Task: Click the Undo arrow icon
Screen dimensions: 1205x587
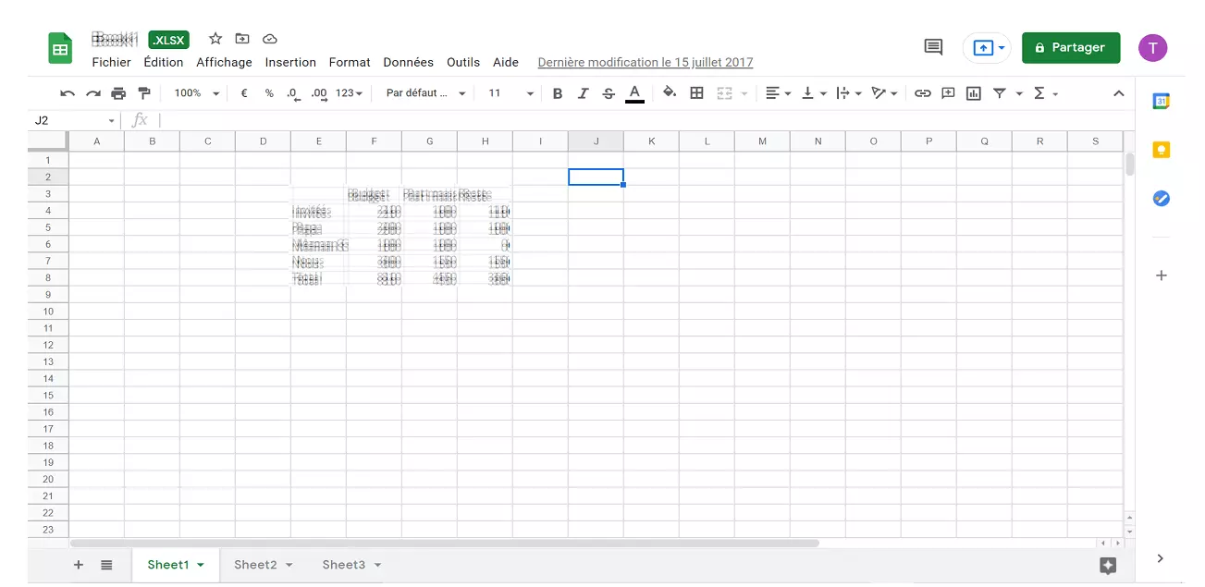Action: (x=68, y=93)
